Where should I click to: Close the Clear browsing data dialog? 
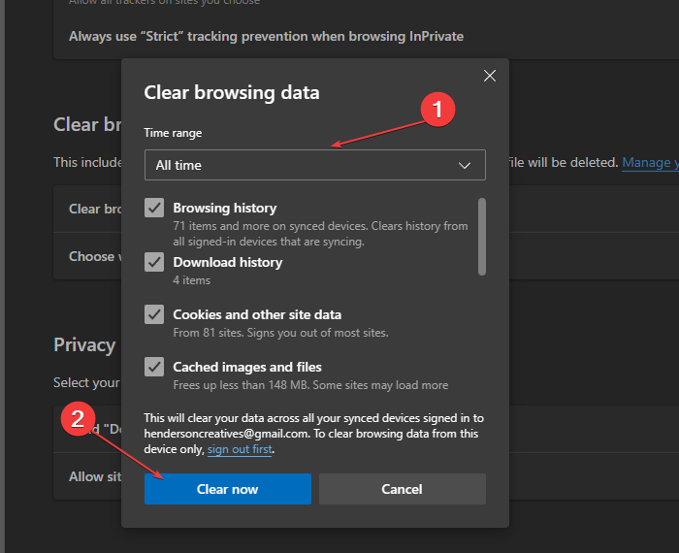490,76
